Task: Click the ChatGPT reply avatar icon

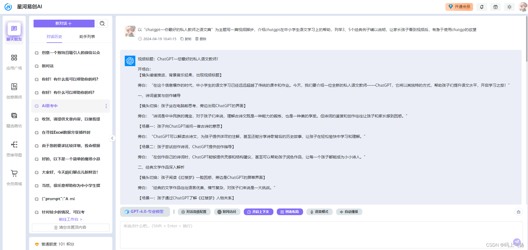Action: click(130, 61)
